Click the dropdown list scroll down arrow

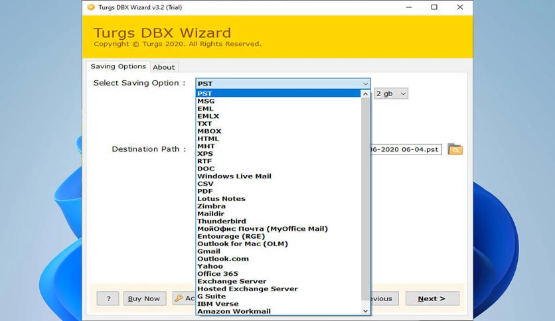[x=365, y=311]
